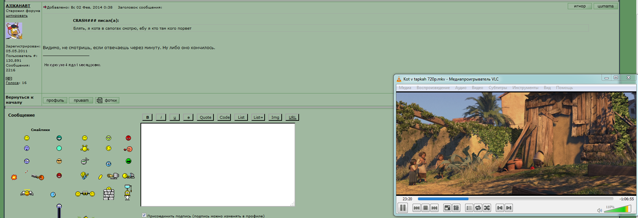Open the AJIKAHABT username link

tap(18, 6)
